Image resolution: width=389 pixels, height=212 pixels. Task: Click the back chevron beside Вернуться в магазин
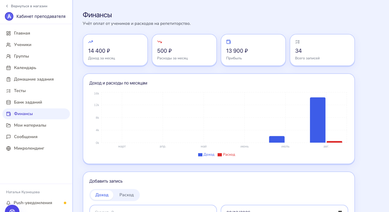[7, 6]
